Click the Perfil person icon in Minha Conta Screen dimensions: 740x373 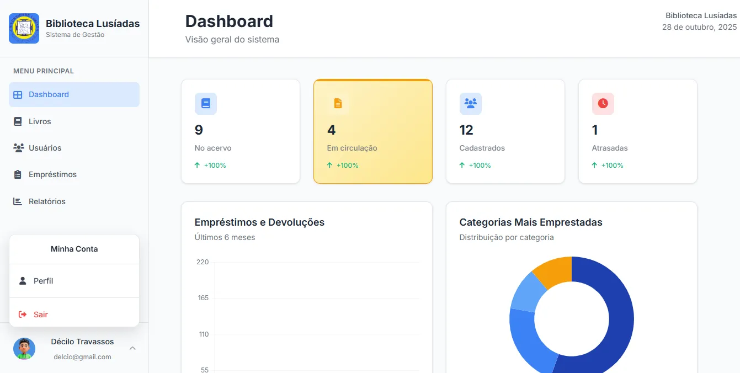[x=23, y=280]
